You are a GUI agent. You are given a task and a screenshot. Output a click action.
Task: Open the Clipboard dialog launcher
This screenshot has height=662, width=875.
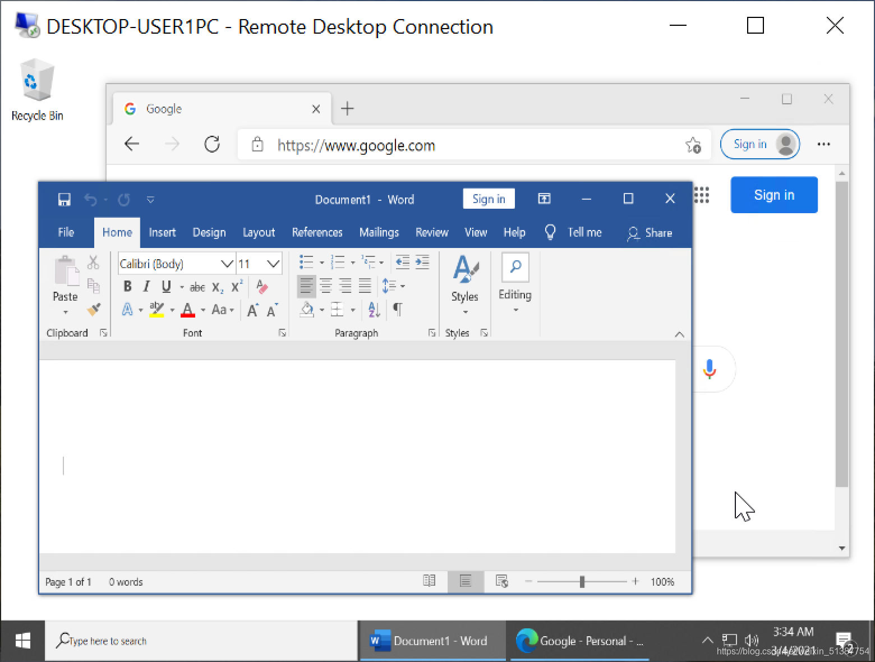103,333
